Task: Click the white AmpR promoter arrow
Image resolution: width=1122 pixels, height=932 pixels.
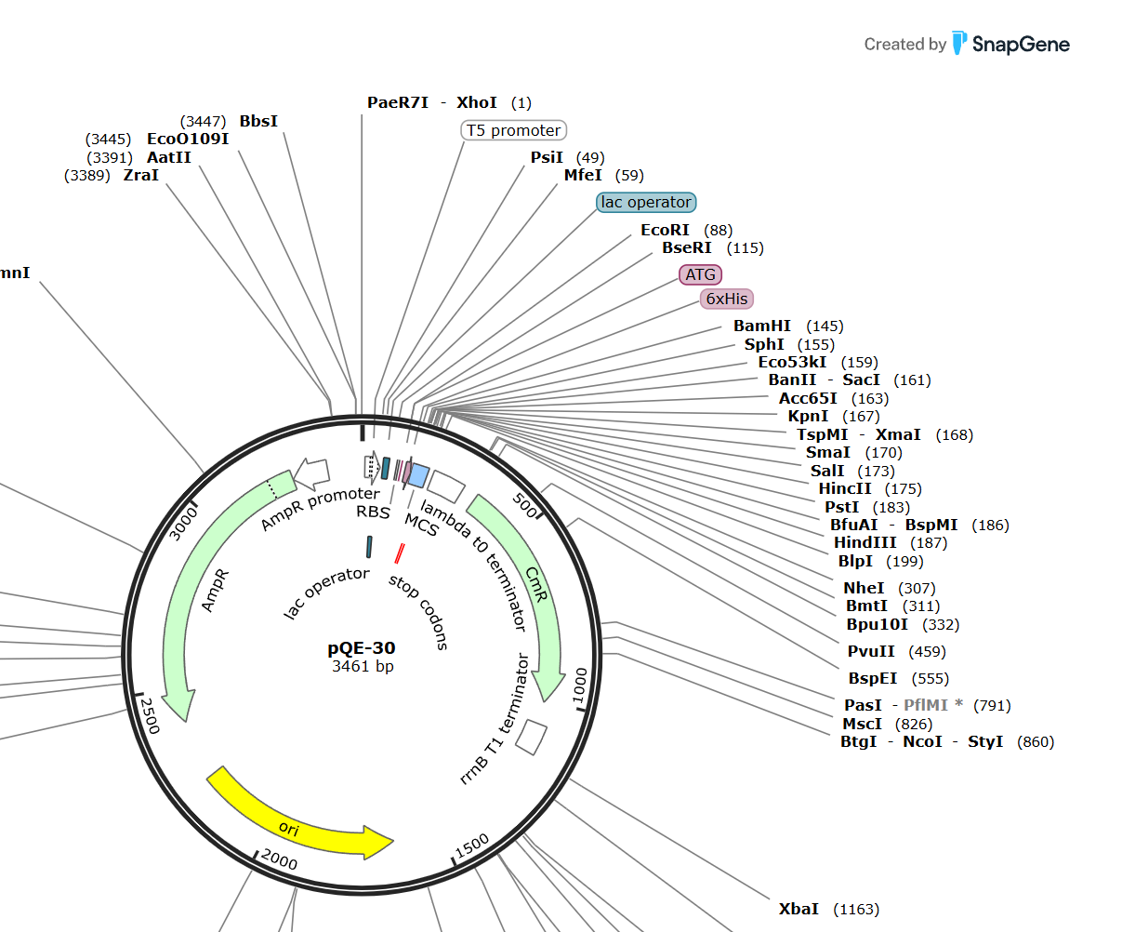Action: tap(312, 473)
